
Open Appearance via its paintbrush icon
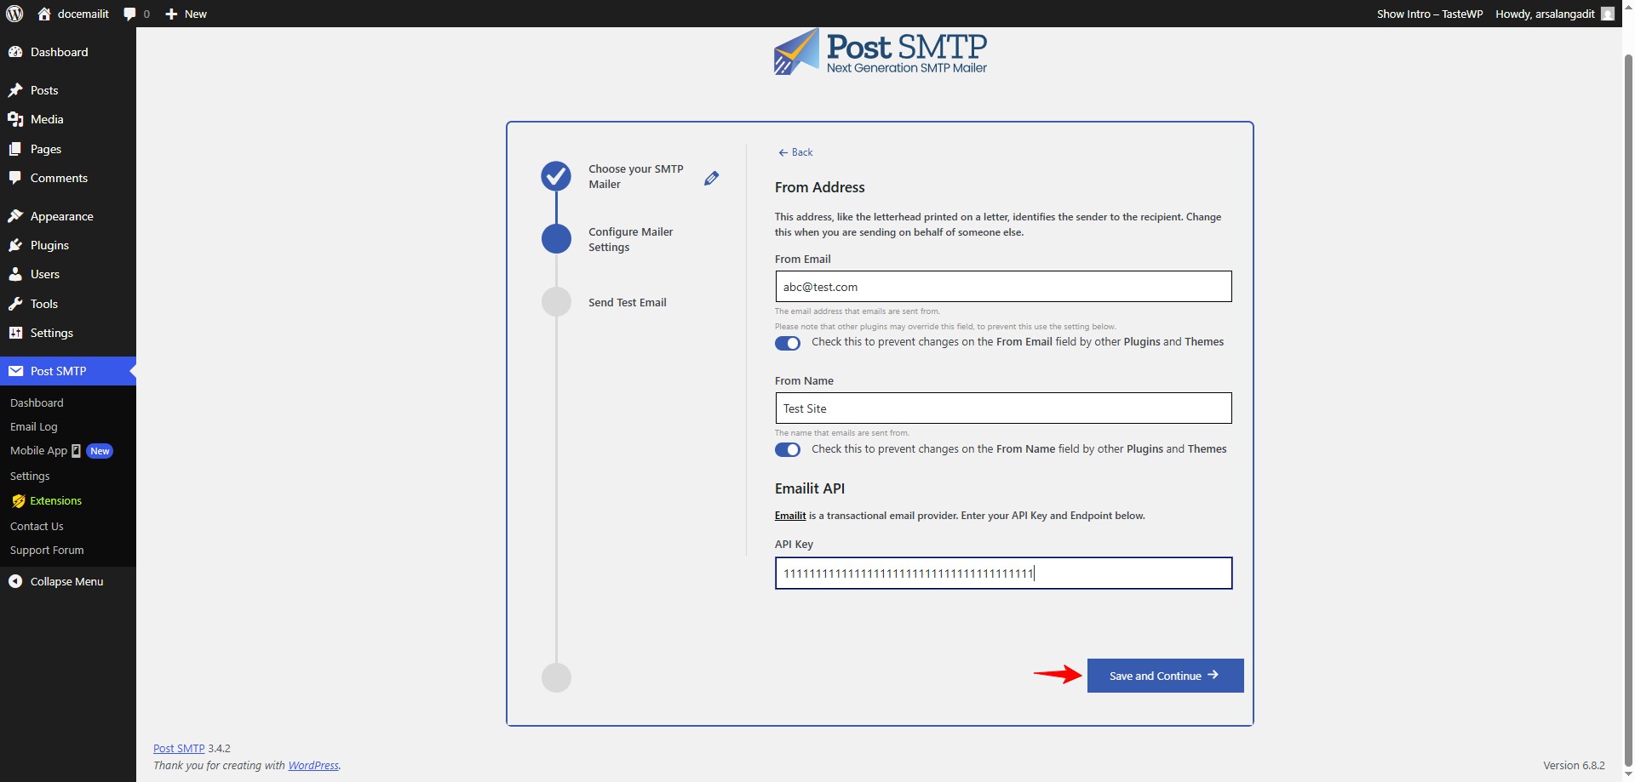[15, 216]
